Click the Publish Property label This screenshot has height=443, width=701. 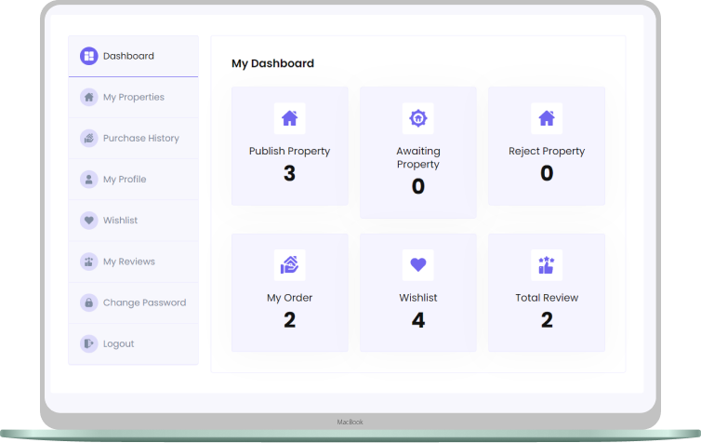pyautogui.click(x=290, y=152)
